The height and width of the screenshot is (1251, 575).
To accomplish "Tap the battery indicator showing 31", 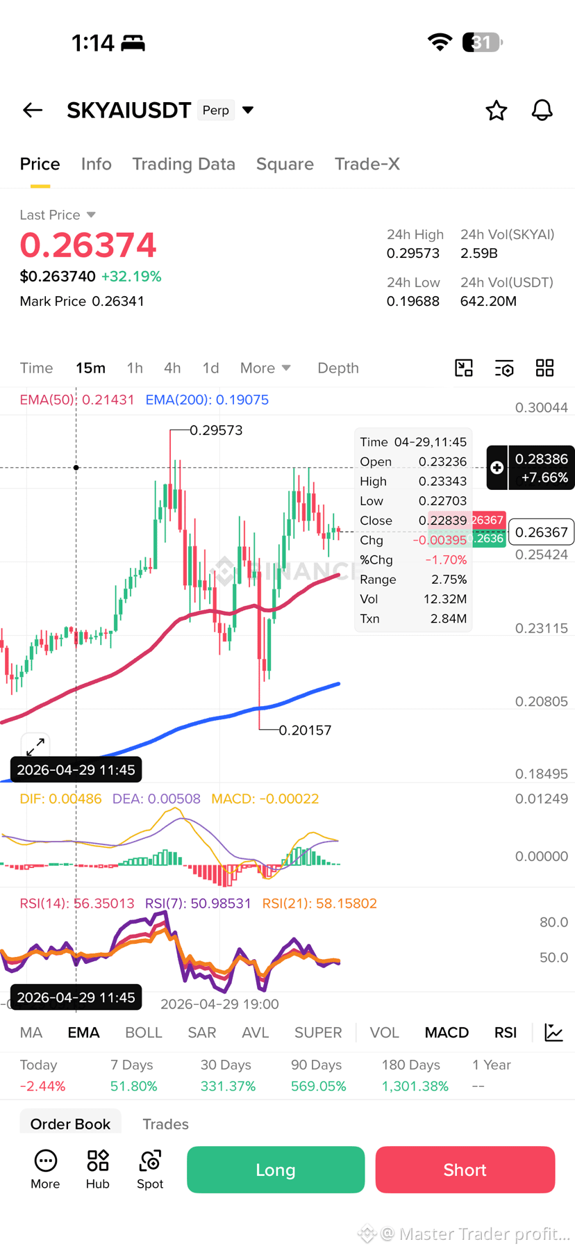I will point(482,42).
